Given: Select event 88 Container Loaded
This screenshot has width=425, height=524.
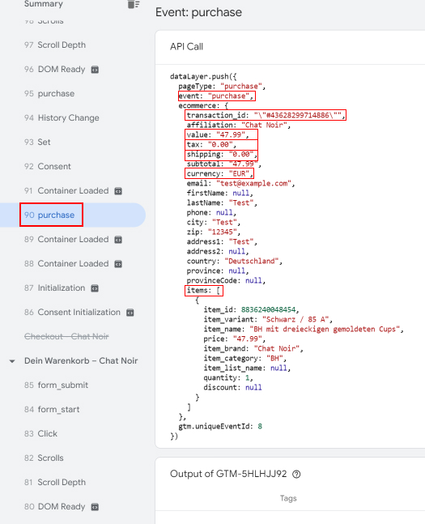Looking at the screenshot, I should [66, 264].
